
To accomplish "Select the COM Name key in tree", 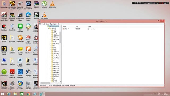I will tap(56, 53).
